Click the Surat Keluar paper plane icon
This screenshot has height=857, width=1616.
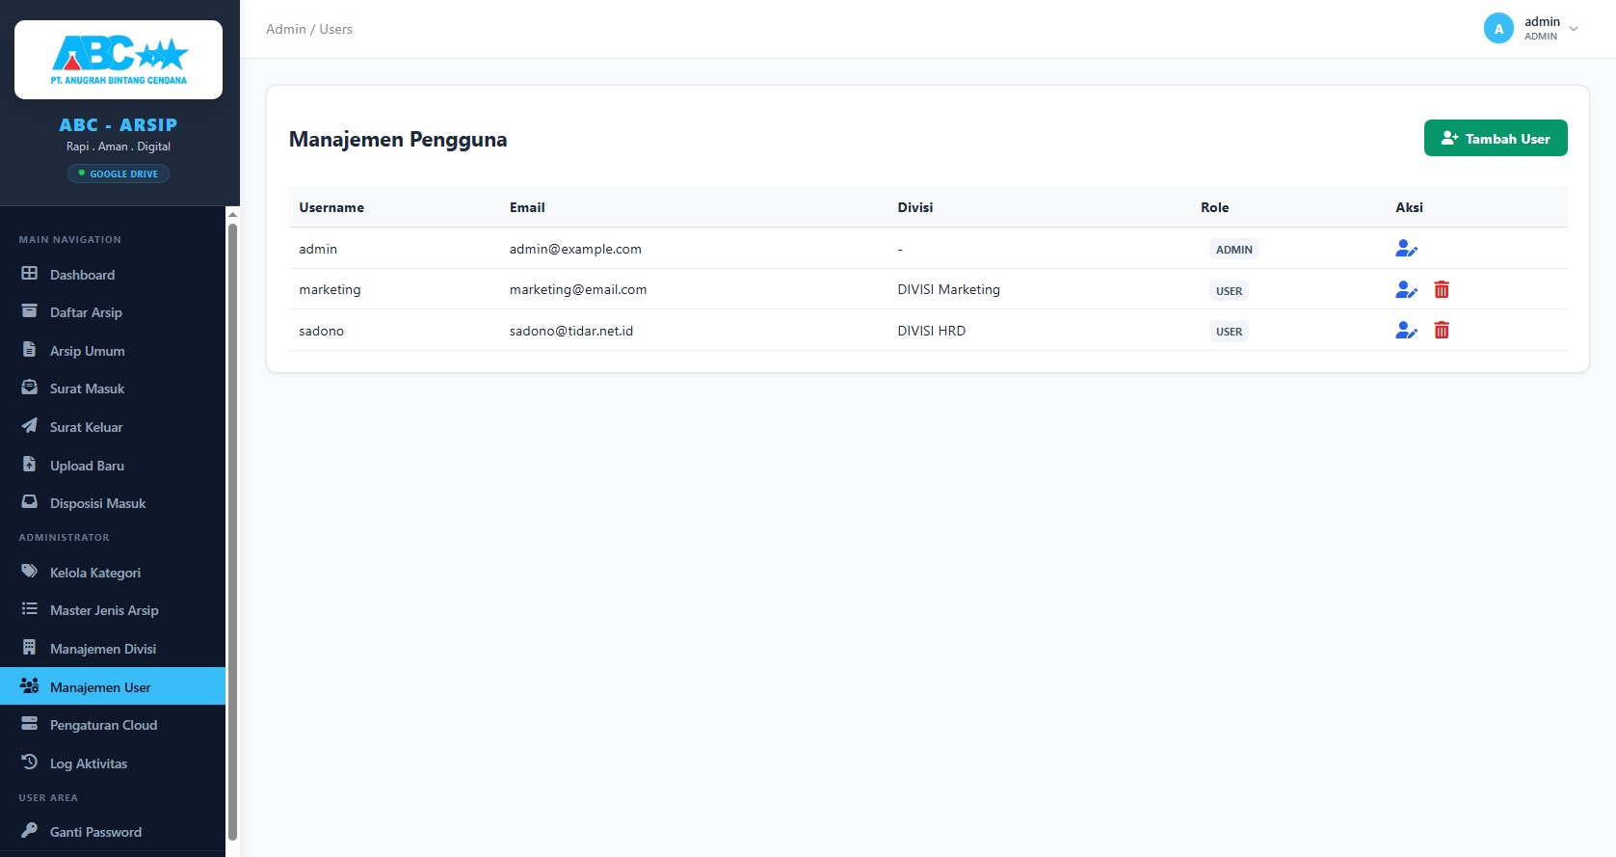coord(30,426)
